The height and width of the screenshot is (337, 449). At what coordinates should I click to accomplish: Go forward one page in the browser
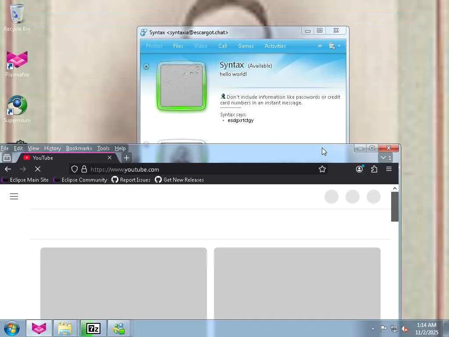(x=23, y=169)
